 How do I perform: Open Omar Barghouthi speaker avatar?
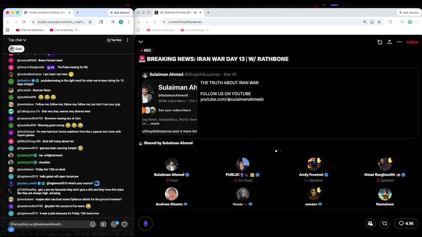[385, 165]
